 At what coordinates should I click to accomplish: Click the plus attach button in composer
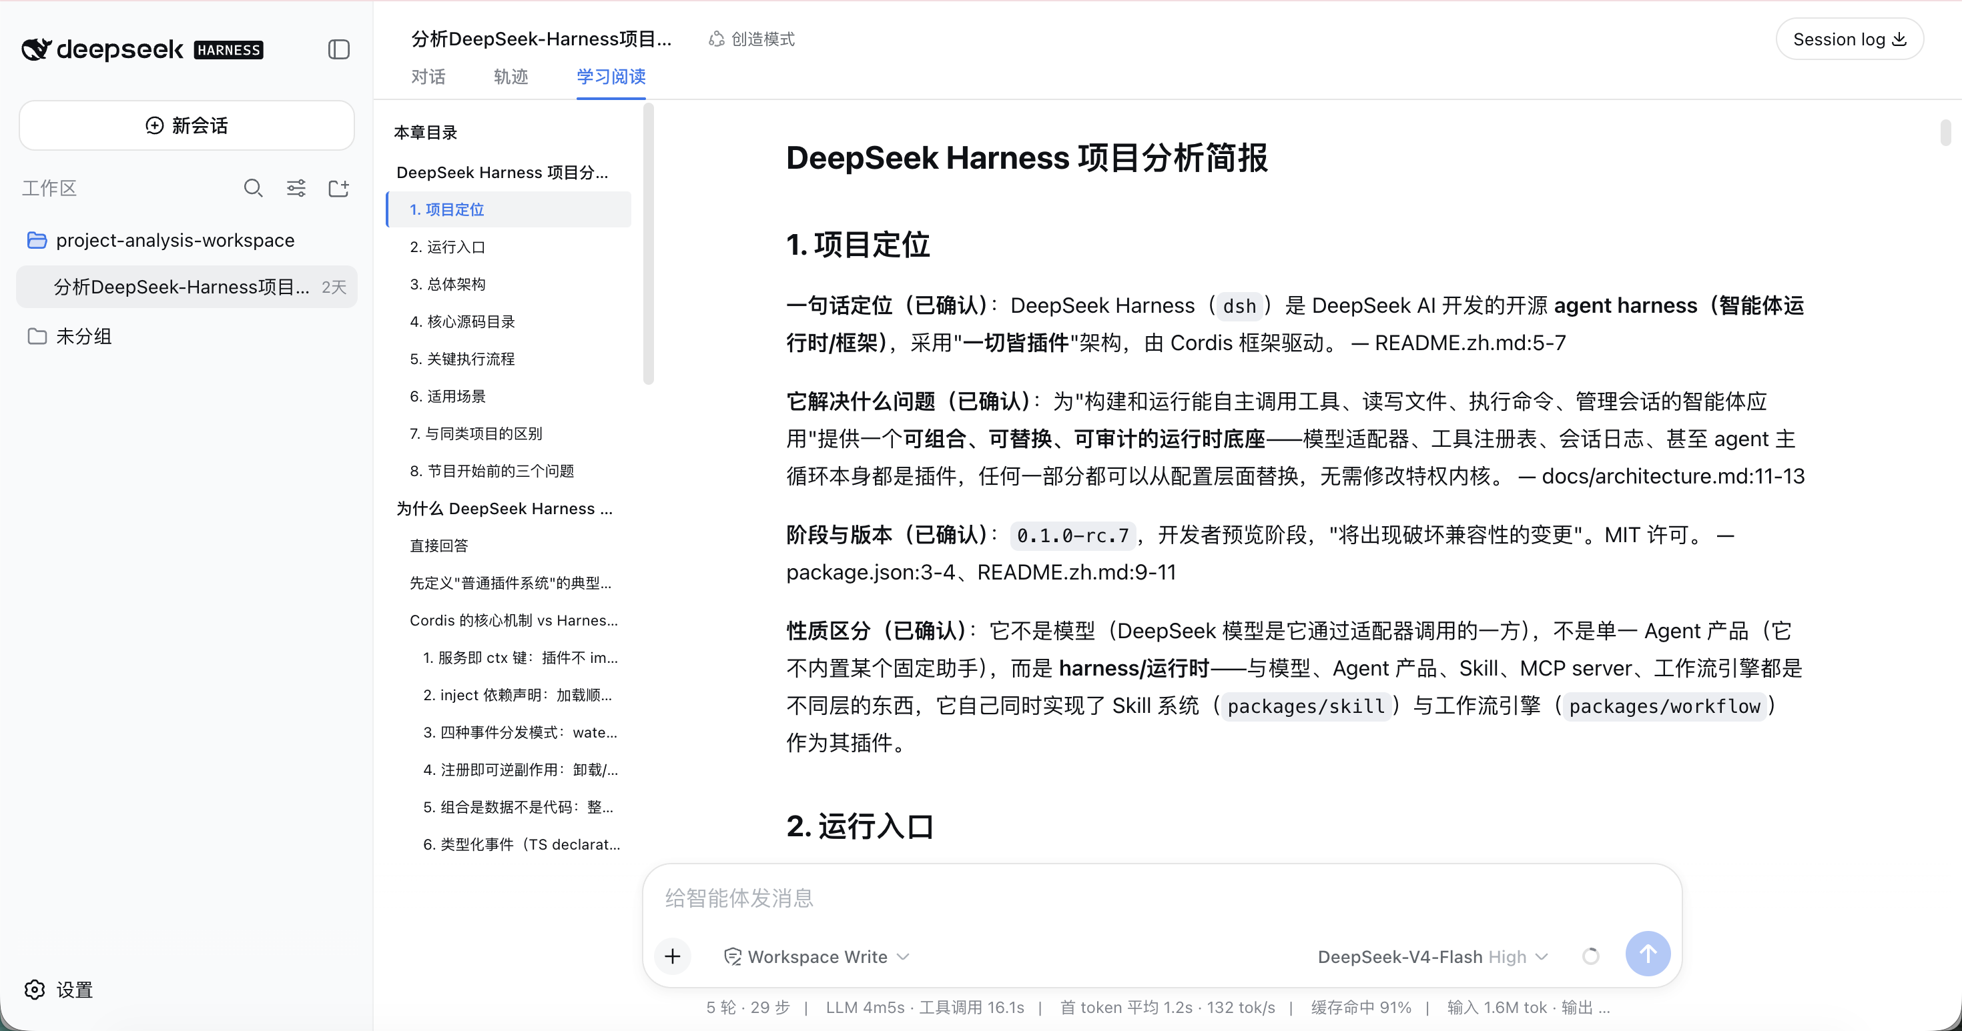(x=673, y=956)
